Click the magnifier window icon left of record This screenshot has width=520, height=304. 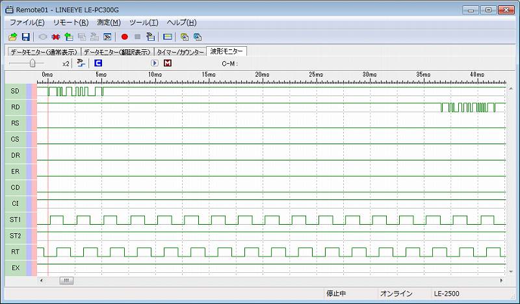(107, 37)
